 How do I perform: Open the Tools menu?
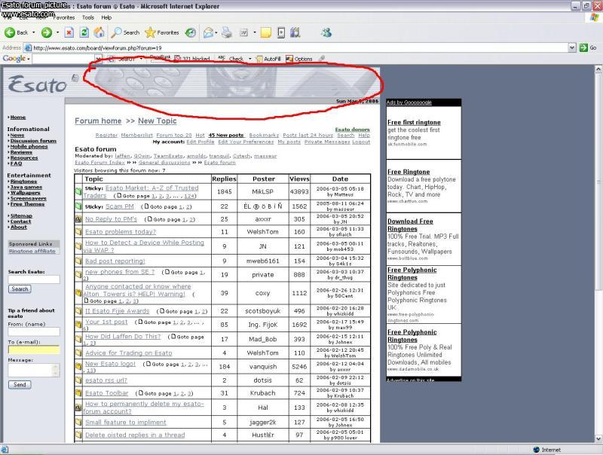87,17
